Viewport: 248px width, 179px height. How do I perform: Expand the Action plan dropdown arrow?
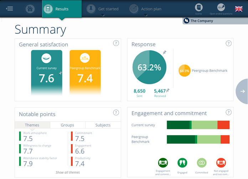tap(146, 15)
